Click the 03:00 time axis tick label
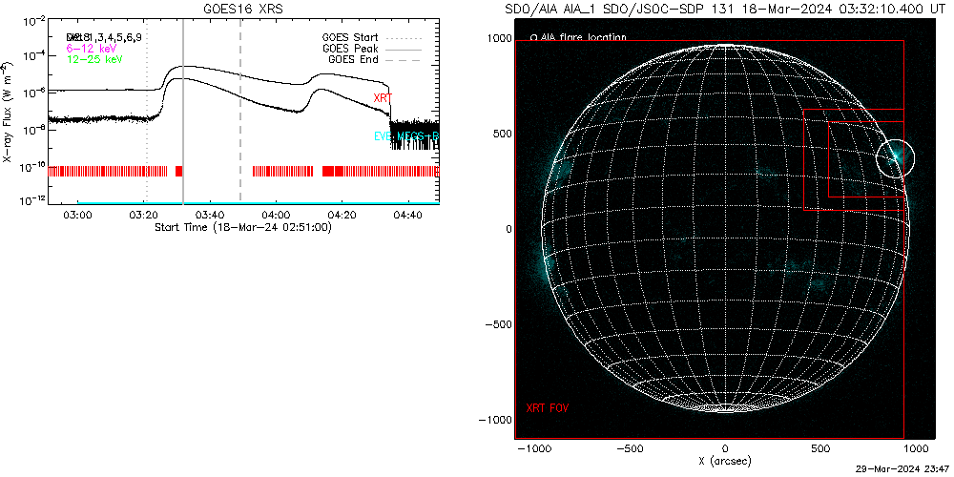Screen dimensions: 954x477 click(79, 215)
